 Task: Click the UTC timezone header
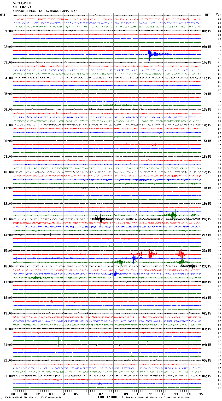[208, 15]
